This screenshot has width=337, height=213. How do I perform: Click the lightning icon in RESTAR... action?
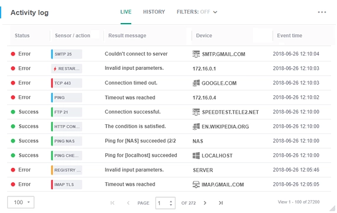[55, 69]
